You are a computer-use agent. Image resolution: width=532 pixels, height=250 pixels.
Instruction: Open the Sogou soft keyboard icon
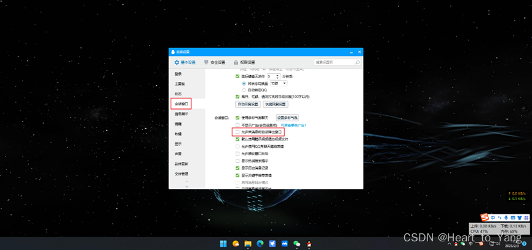(513, 217)
